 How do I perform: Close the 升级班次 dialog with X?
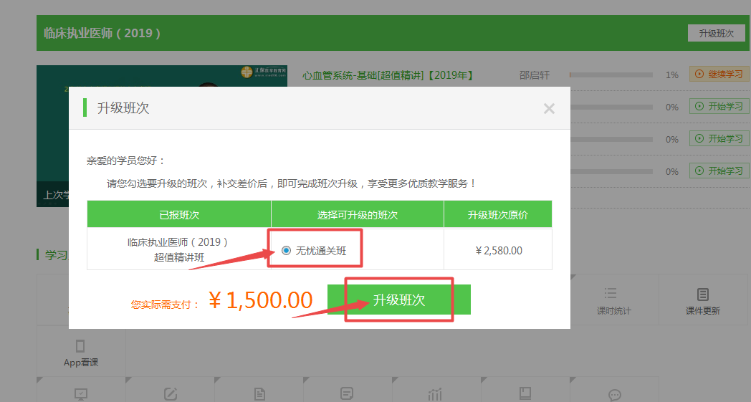point(549,109)
